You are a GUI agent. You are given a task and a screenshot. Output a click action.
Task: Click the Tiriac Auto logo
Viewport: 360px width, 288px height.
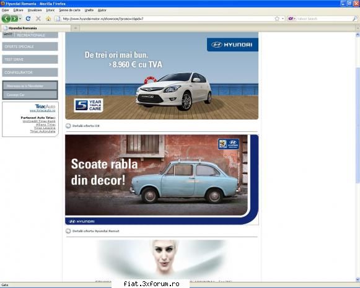click(45, 107)
